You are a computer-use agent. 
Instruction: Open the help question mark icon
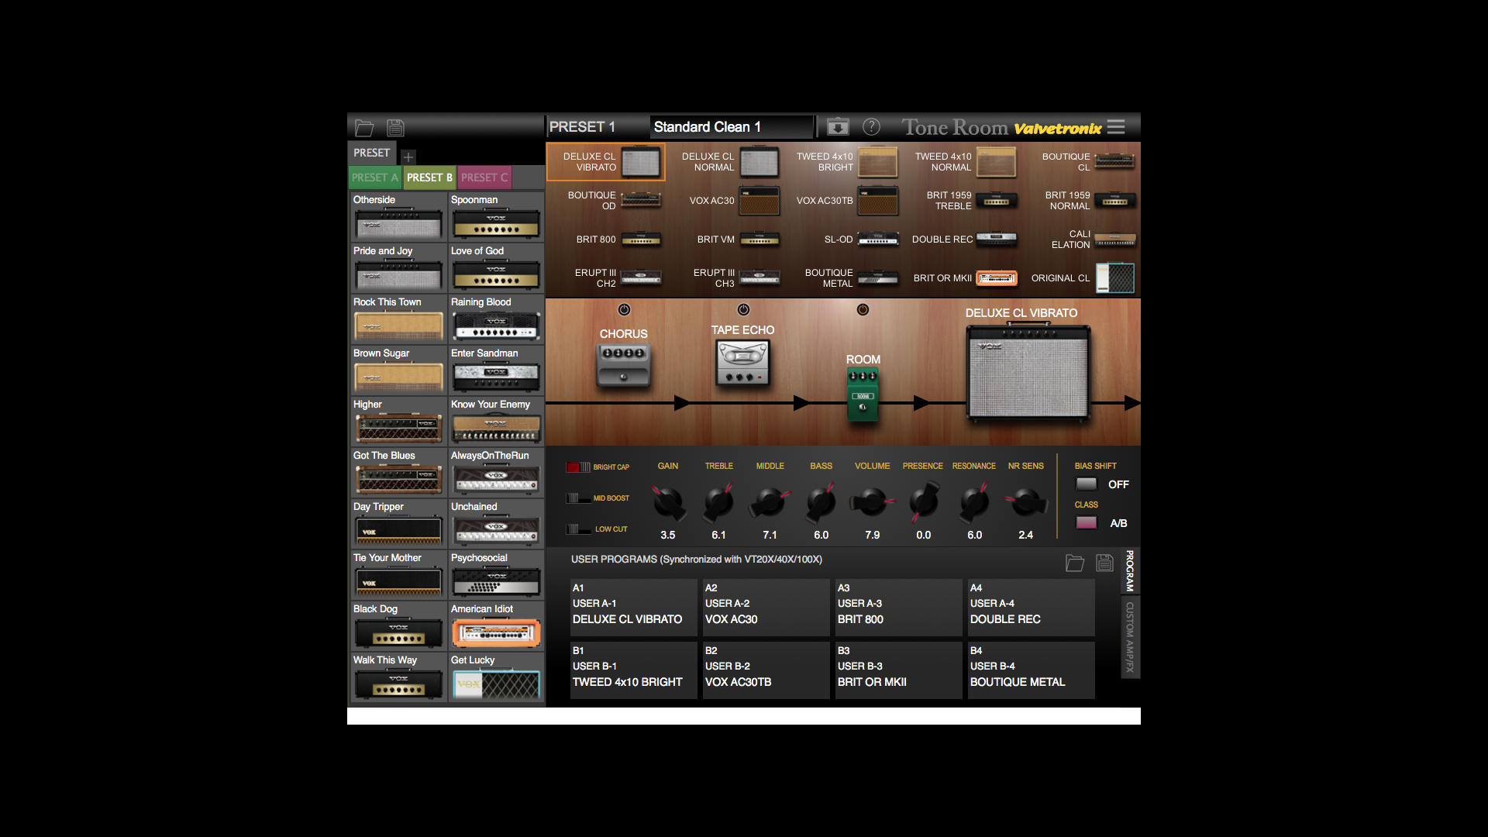click(x=871, y=126)
